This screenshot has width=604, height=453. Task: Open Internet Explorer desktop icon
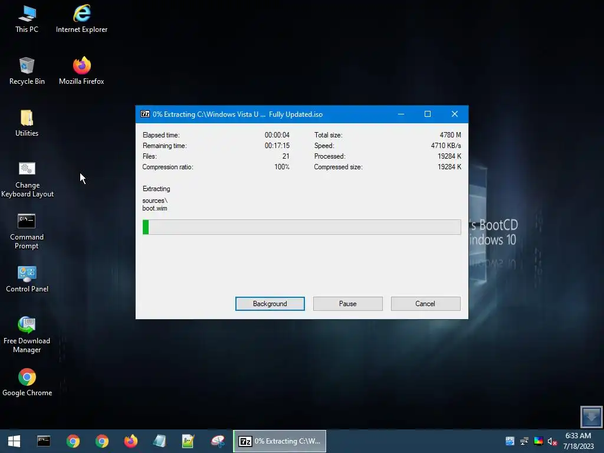coord(81,19)
